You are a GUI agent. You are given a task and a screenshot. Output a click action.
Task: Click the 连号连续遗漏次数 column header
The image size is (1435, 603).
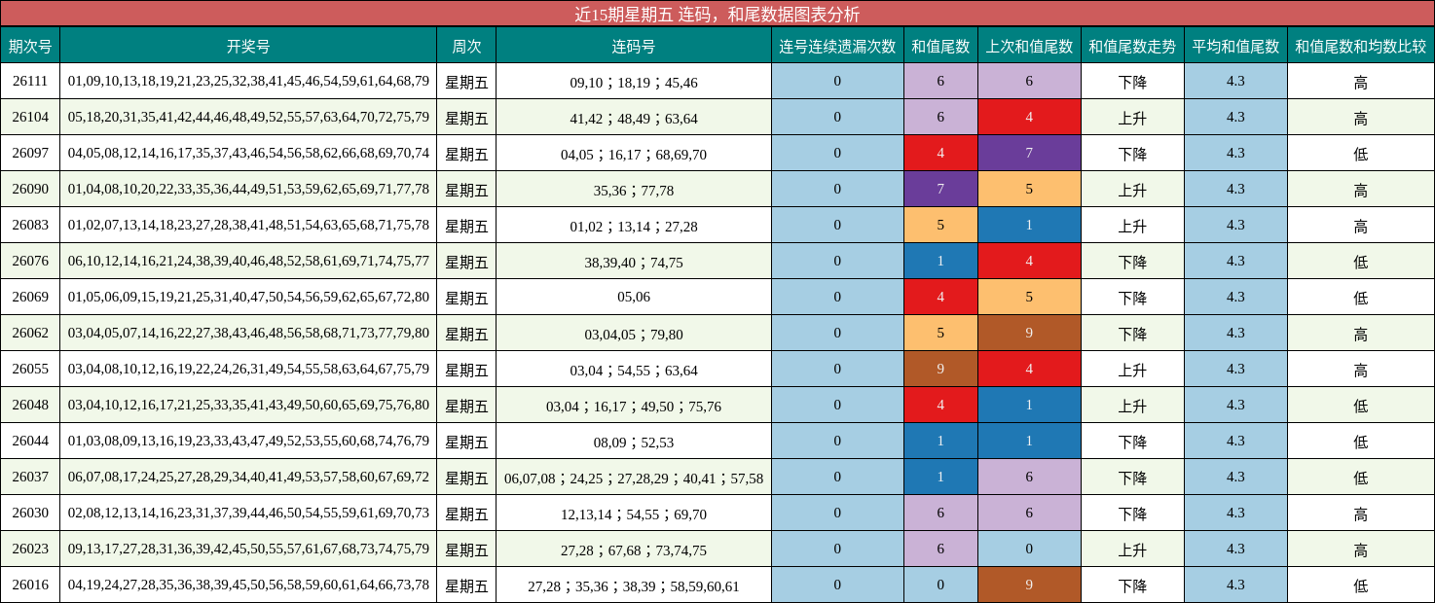coord(837,46)
